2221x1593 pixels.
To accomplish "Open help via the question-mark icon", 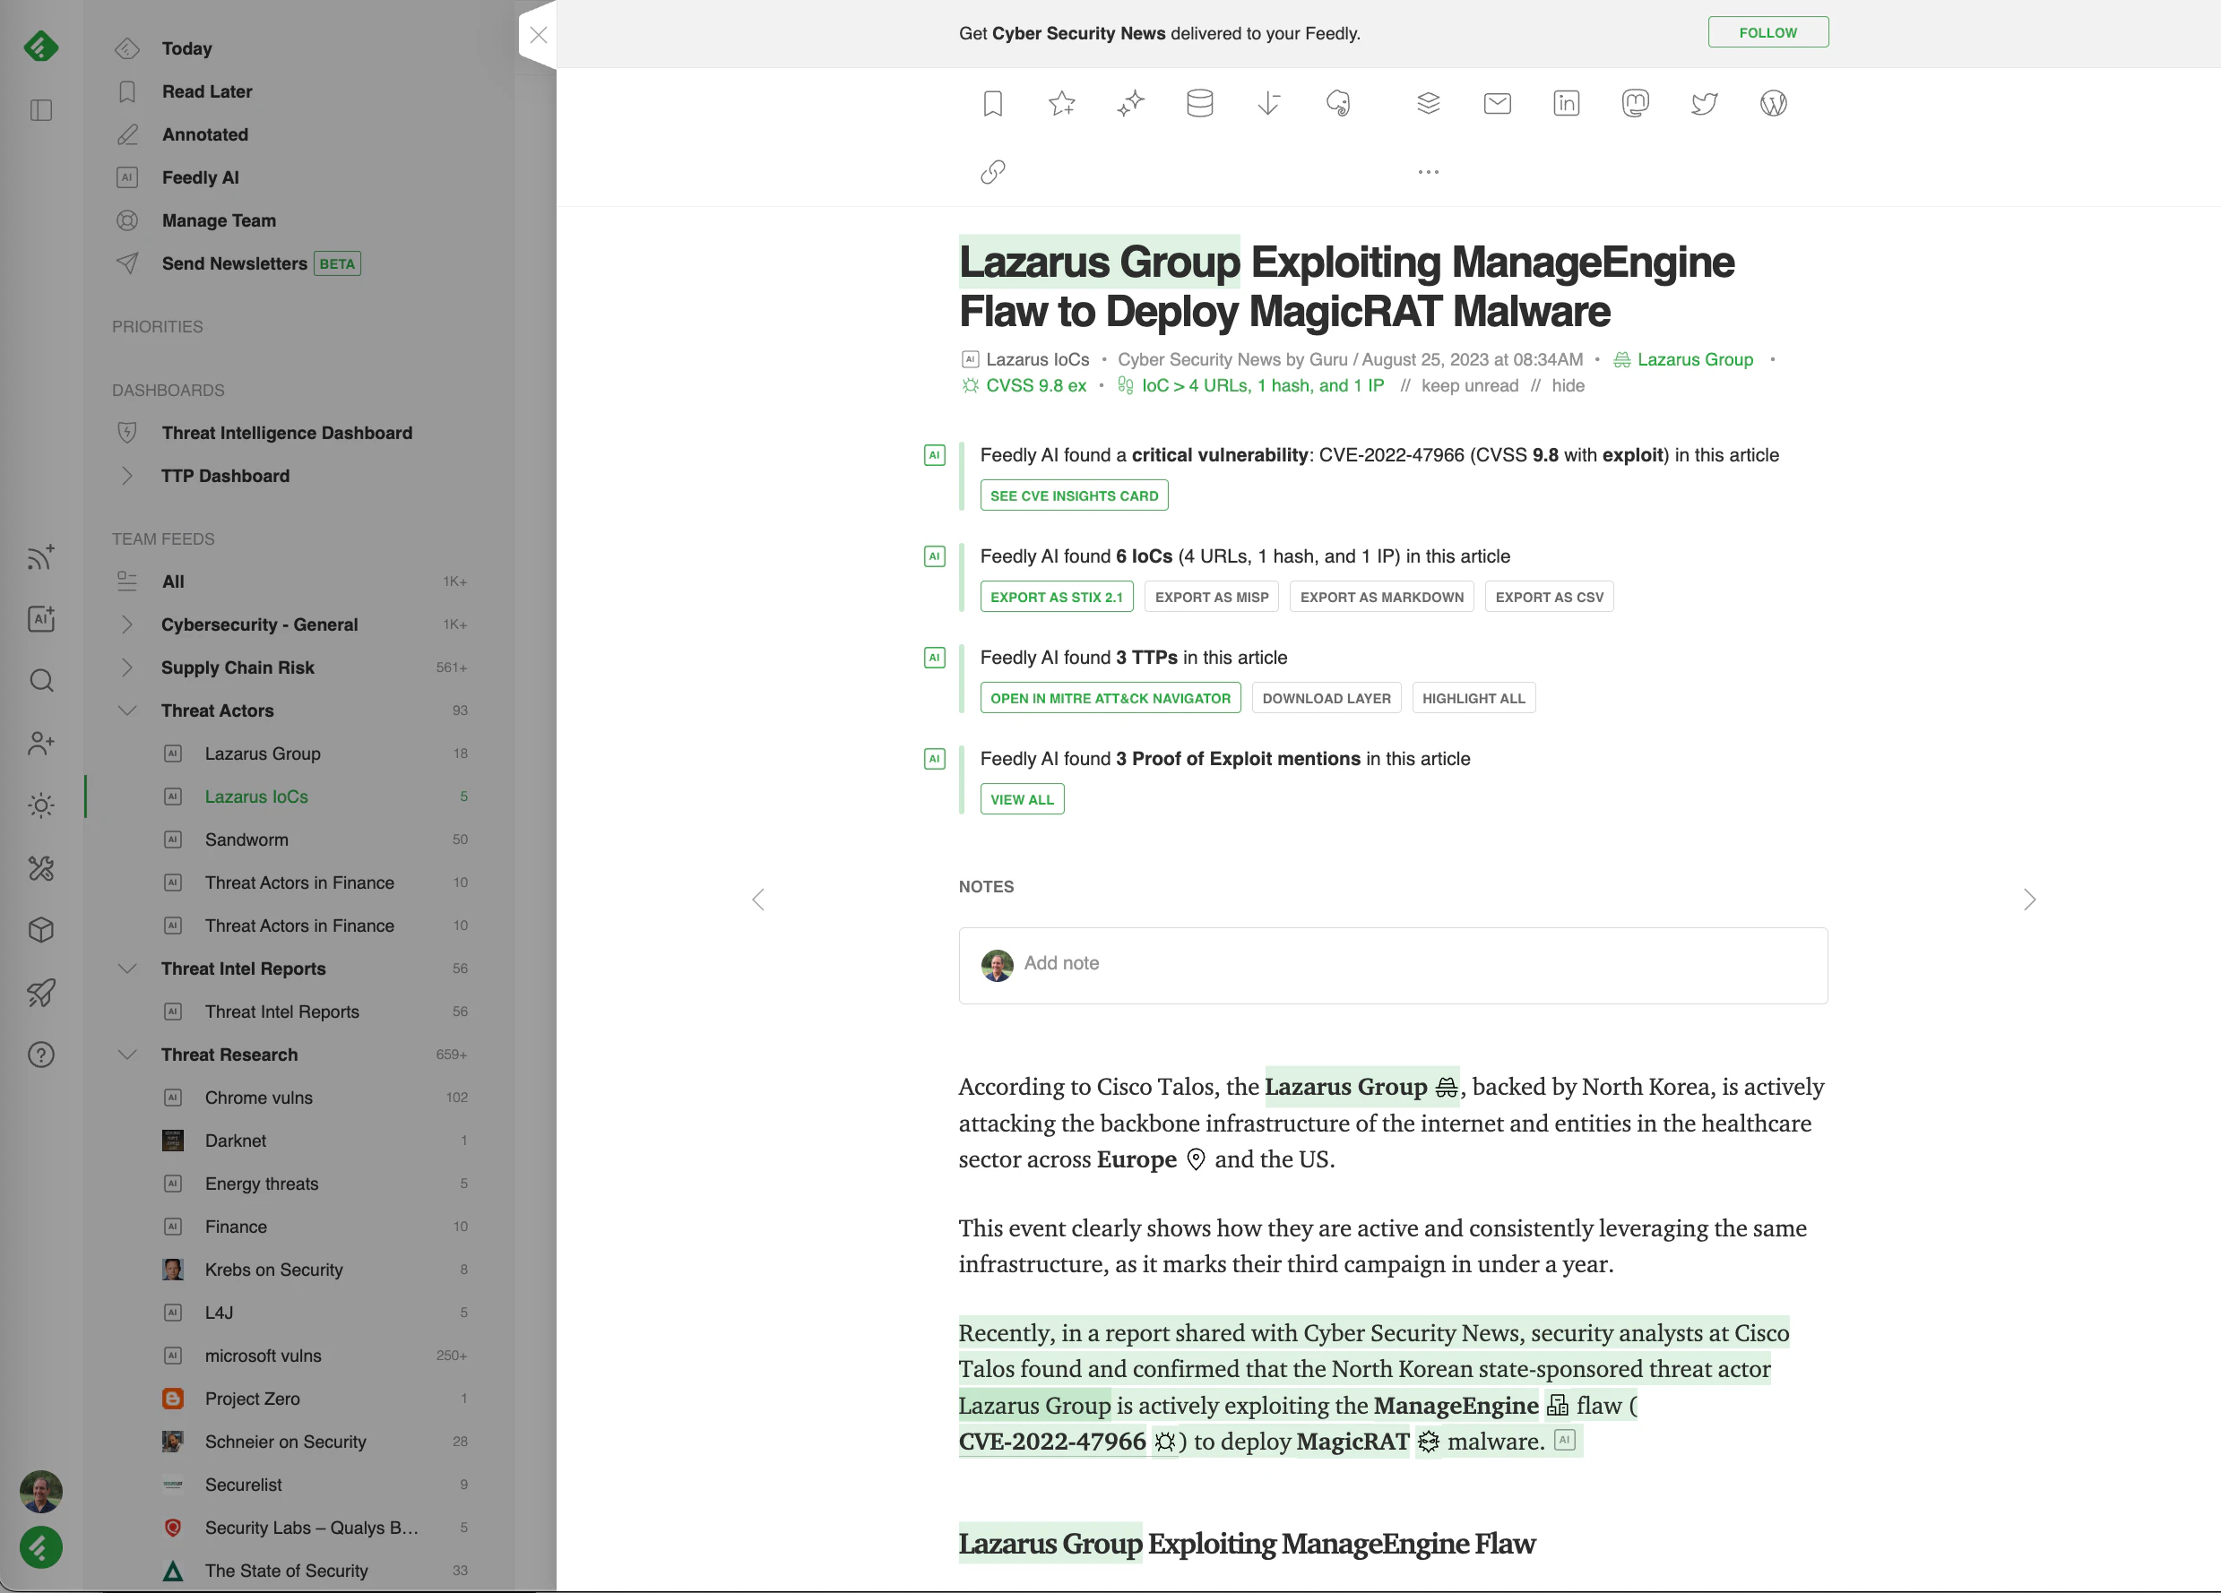I will tap(40, 1055).
